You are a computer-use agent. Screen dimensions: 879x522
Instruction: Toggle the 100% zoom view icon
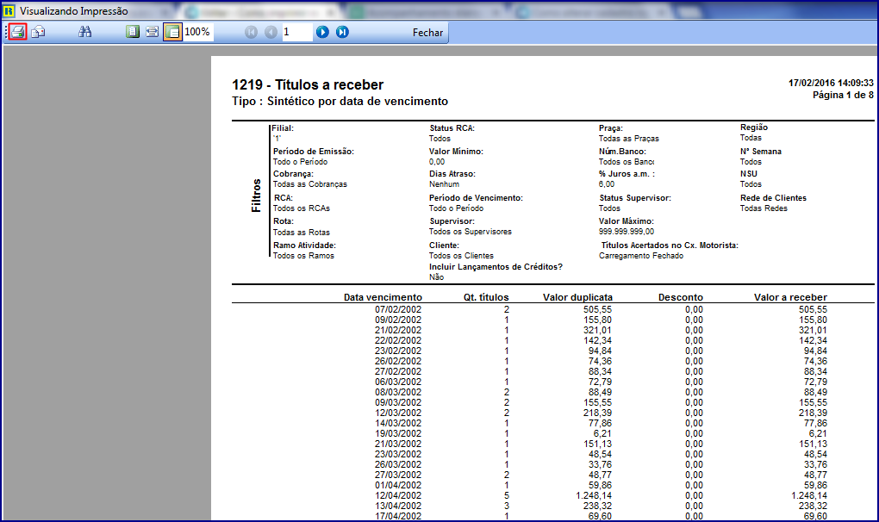tap(172, 32)
